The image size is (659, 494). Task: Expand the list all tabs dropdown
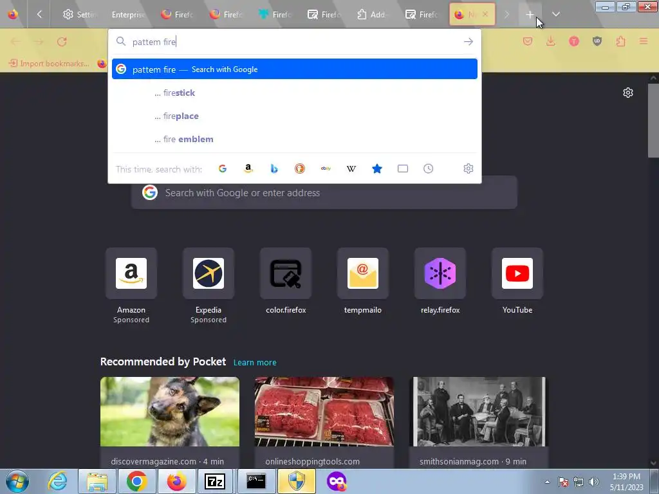(555, 14)
